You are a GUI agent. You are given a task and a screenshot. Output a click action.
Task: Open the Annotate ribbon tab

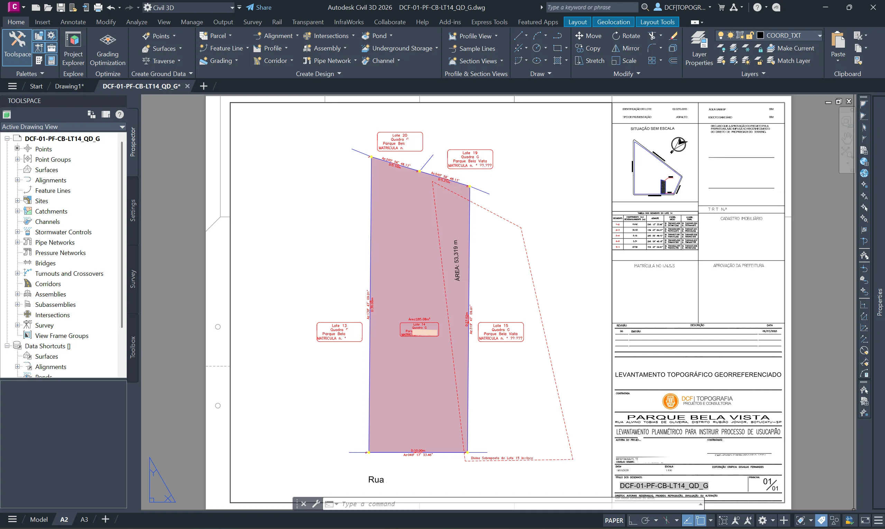(73, 22)
